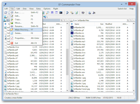Image resolution: width=140 pixels, height=104 pixels.
Task: Open the Left menu
Action: point(6,9)
